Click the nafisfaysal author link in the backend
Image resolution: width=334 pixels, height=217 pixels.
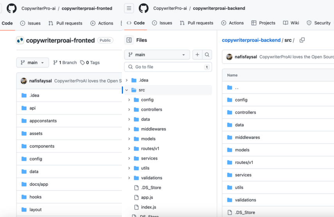246,57
